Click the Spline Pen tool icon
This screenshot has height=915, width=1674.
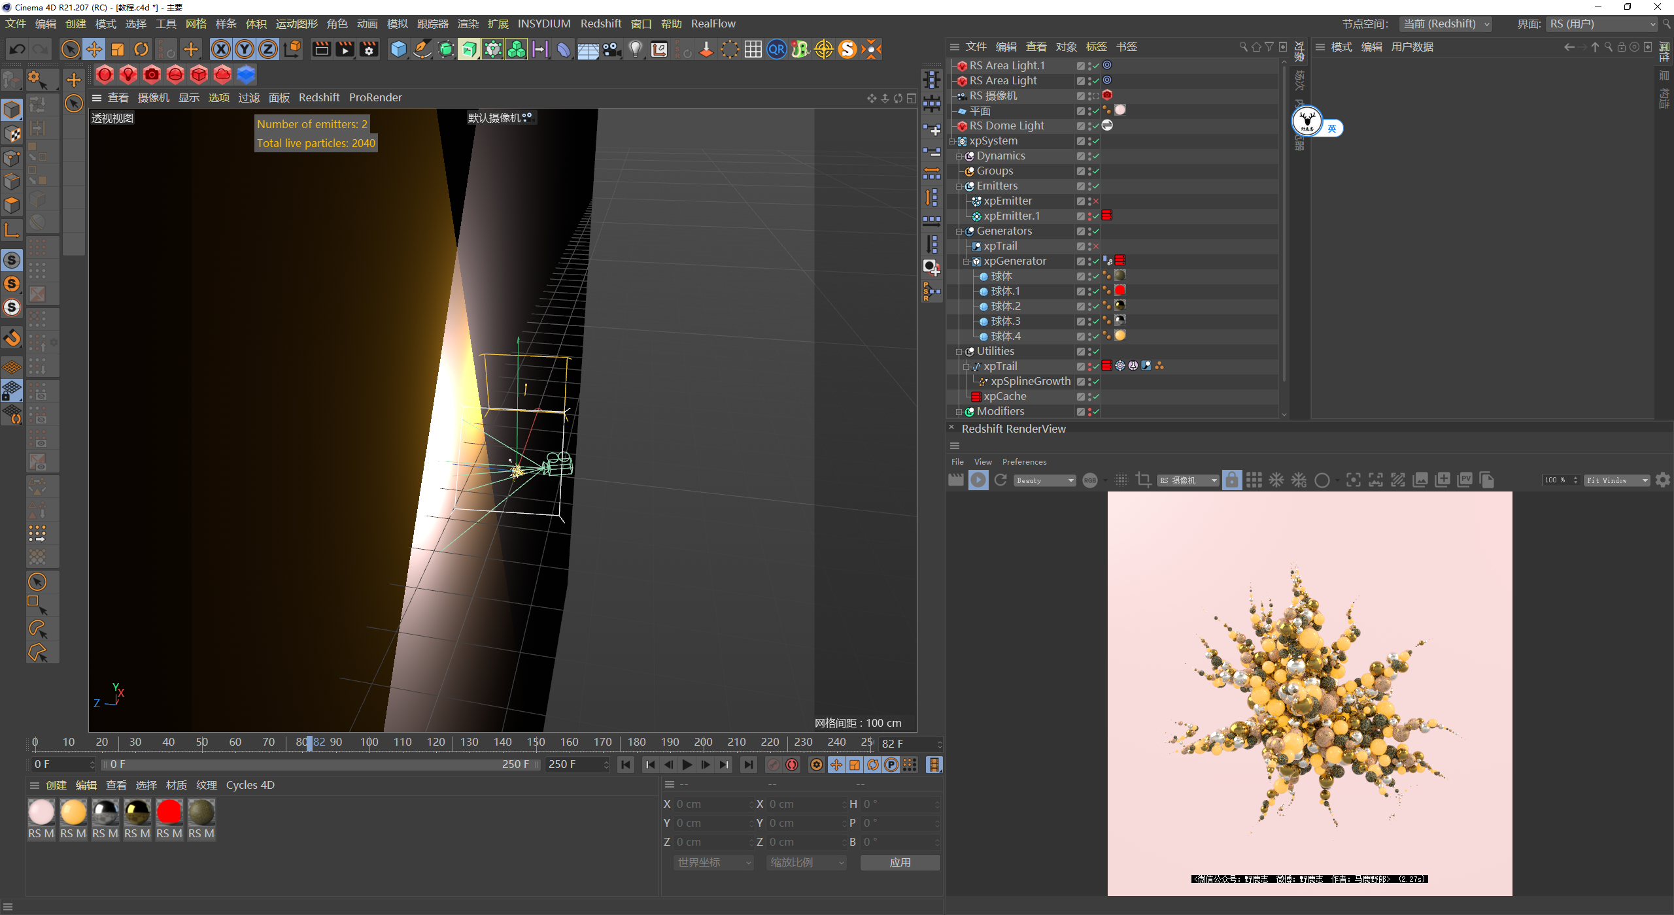422,50
